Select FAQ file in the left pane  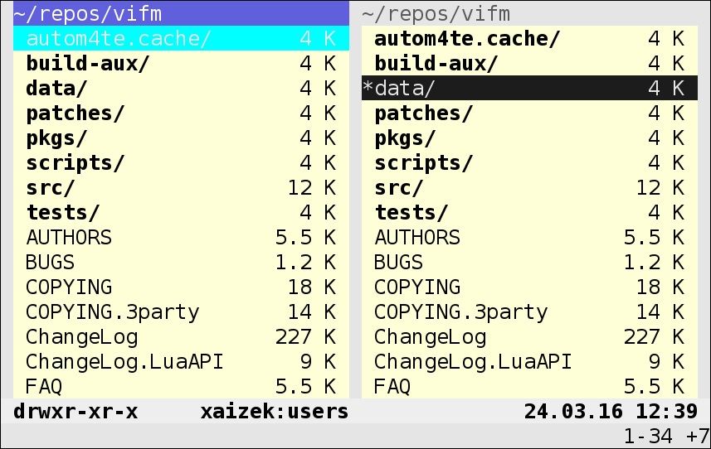coord(181,386)
